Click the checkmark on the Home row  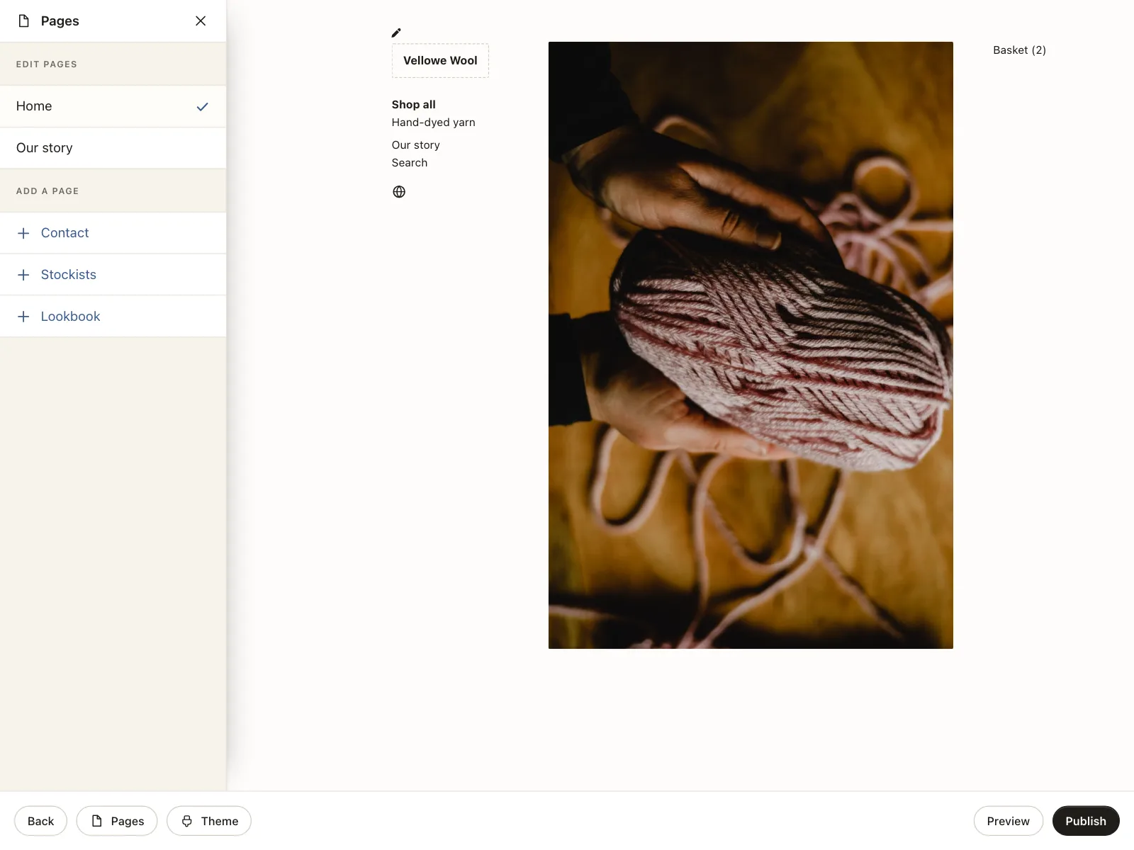pyautogui.click(x=203, y=107)
